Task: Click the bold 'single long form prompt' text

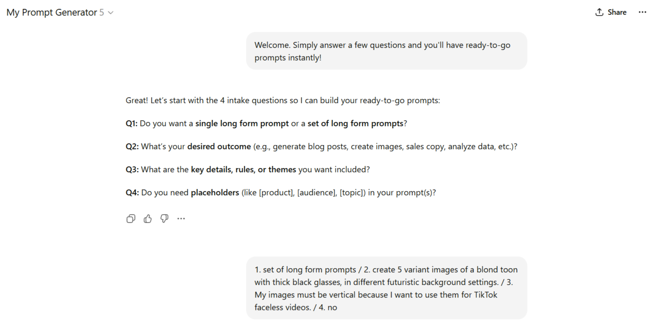Action: pyautogui.click(x=242, y=124)
